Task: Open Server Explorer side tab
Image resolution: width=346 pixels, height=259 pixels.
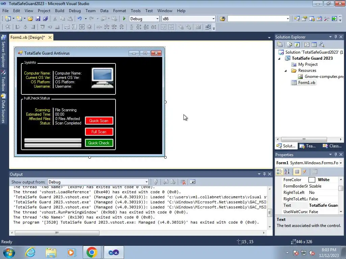Action: pos(3,51)
